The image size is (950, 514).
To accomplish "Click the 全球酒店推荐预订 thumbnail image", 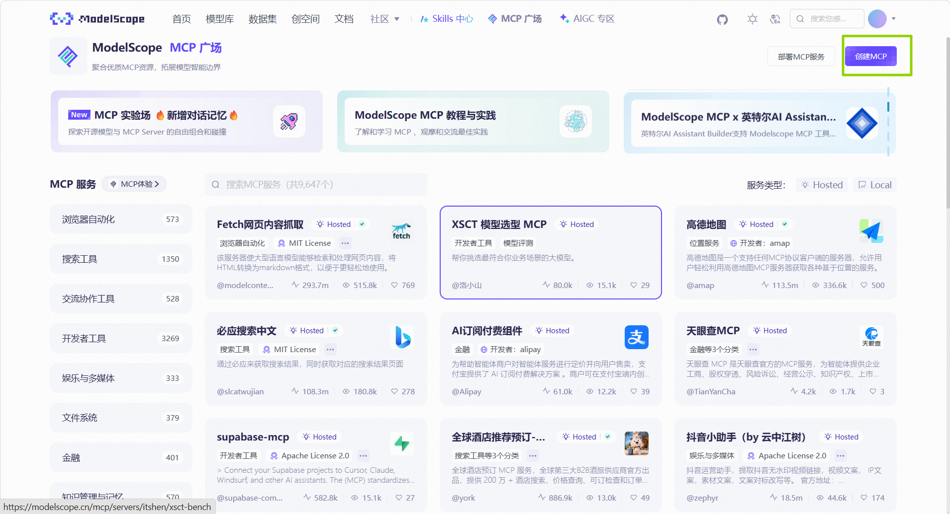I will coord(637,443).
